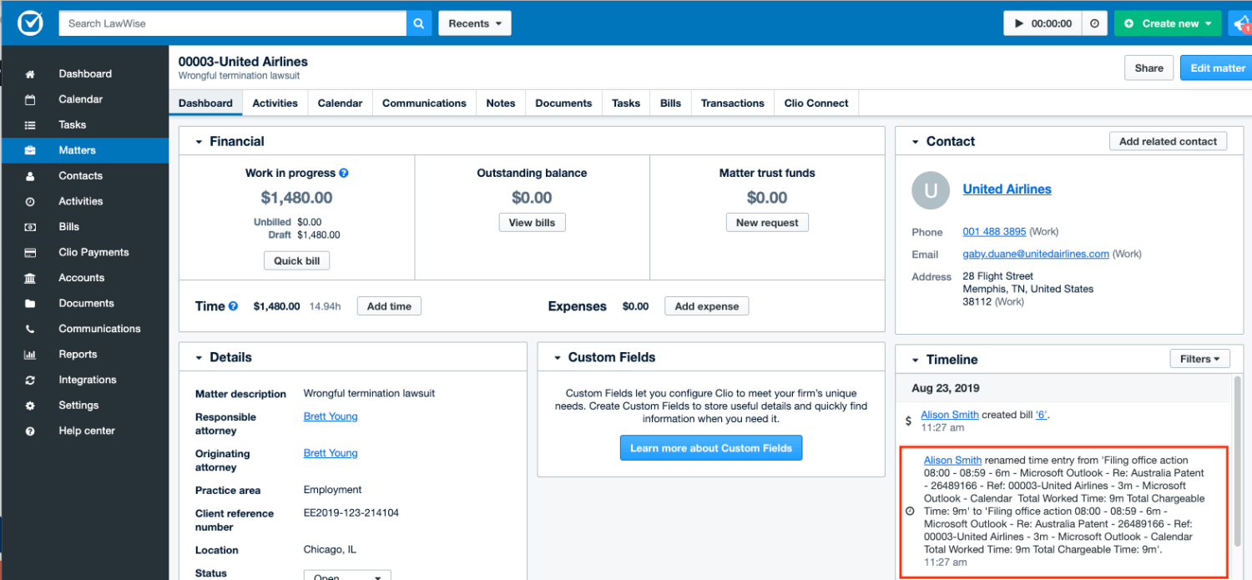1252x580 pixels.
Task: Open the Bills sidebar icon
Action: pyautogui.click(x=29, y=226)
